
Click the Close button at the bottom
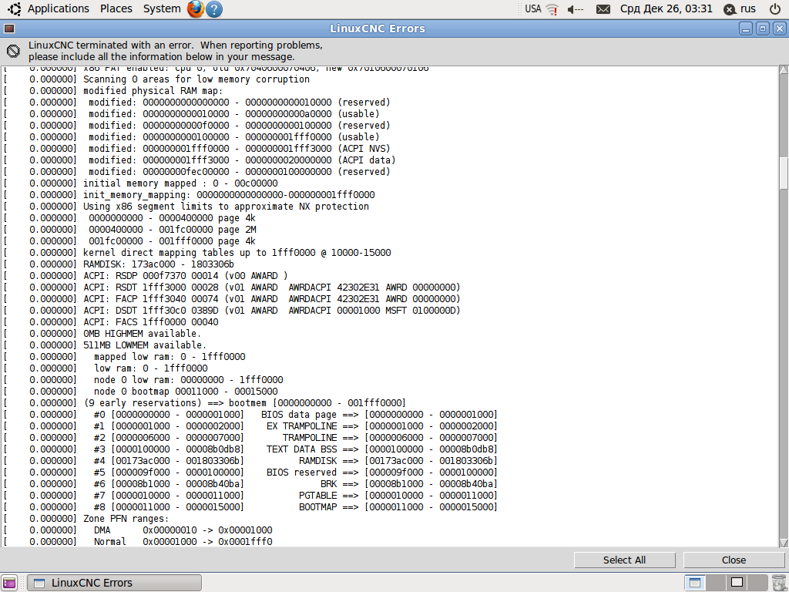coord(734,560)
